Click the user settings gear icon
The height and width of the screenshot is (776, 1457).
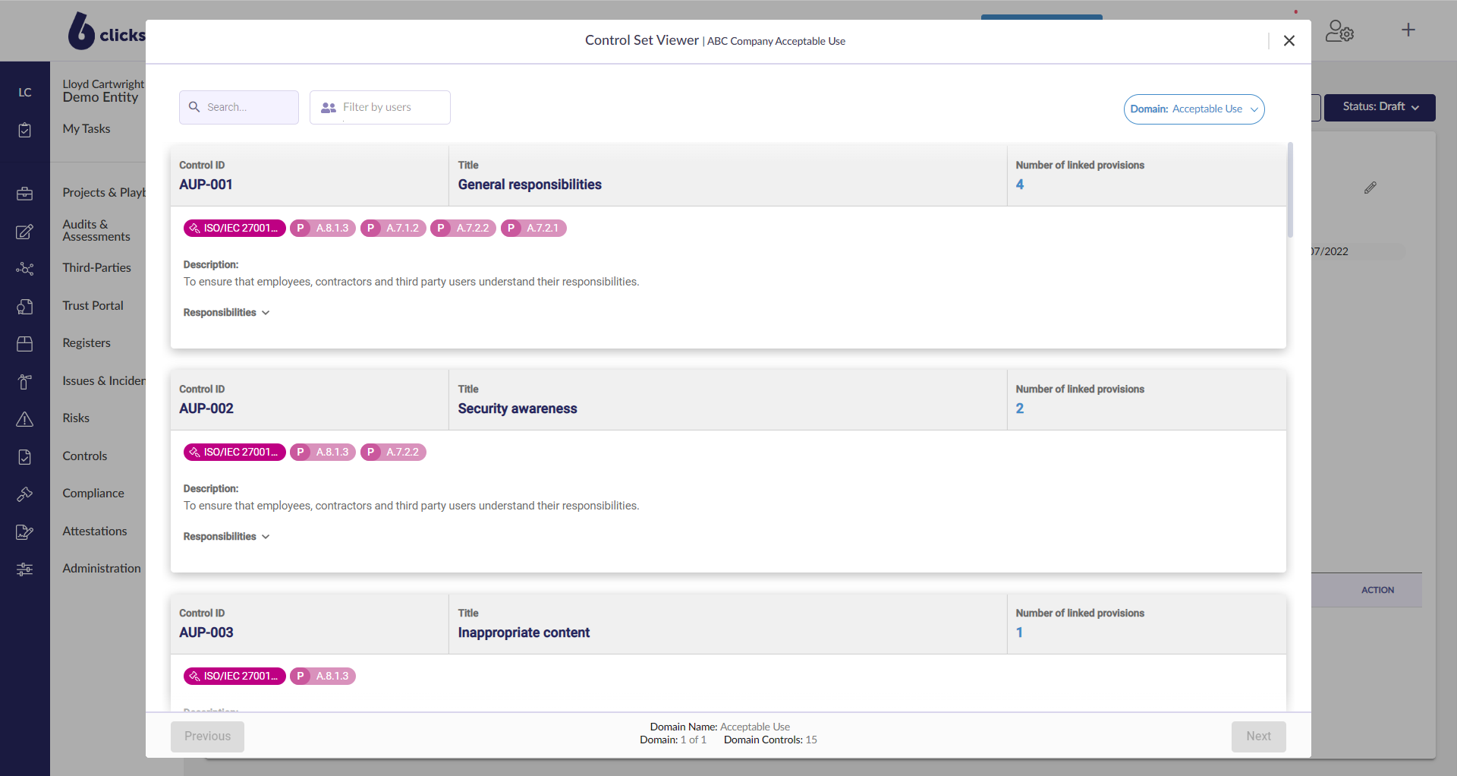click(x=1339, y=31)
